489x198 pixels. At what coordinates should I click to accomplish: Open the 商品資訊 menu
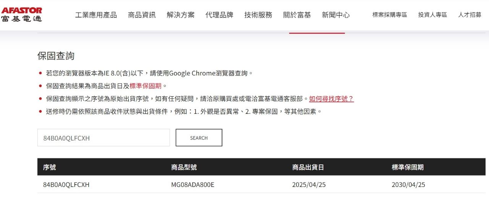click(x=142, y=15)
